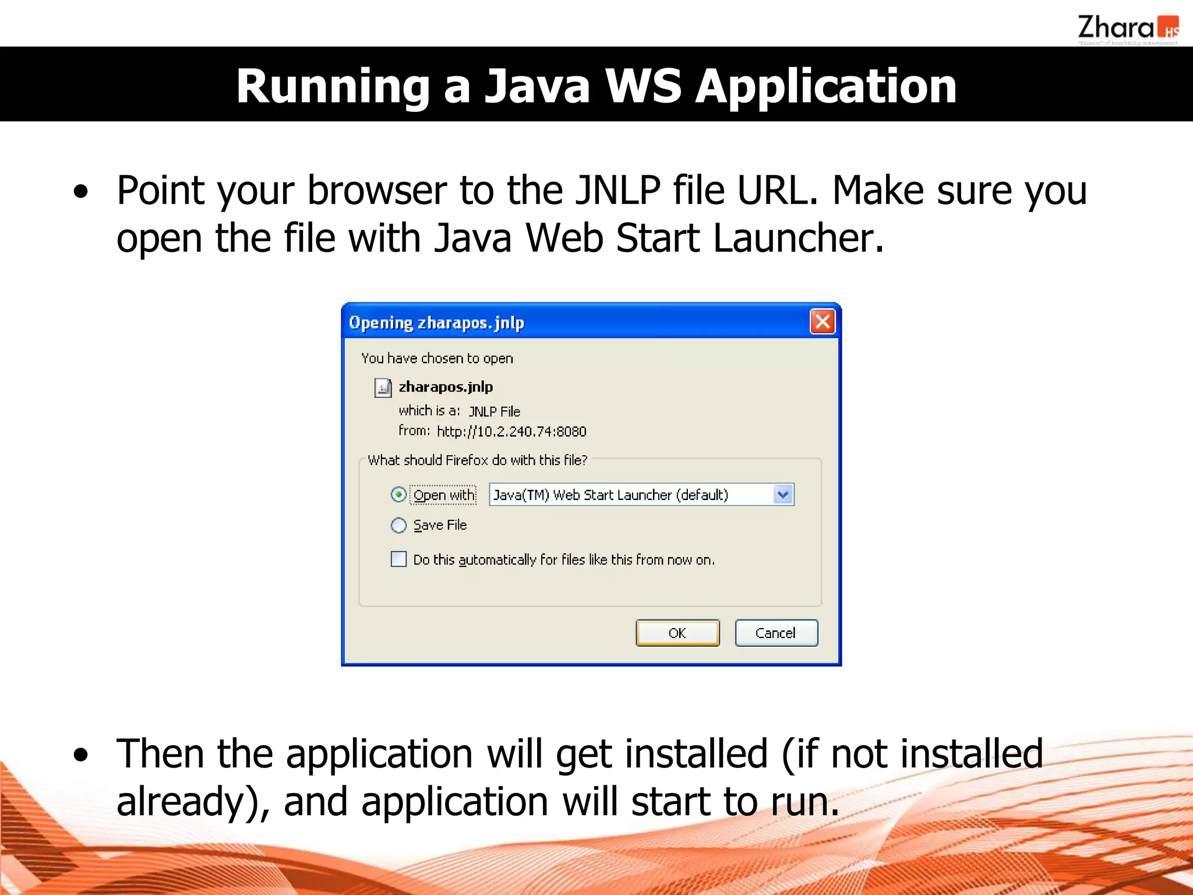Screen dimensions: 1193x895
Task: Enable the Do this automatically checkbox
Action: [x=398, y=559]
